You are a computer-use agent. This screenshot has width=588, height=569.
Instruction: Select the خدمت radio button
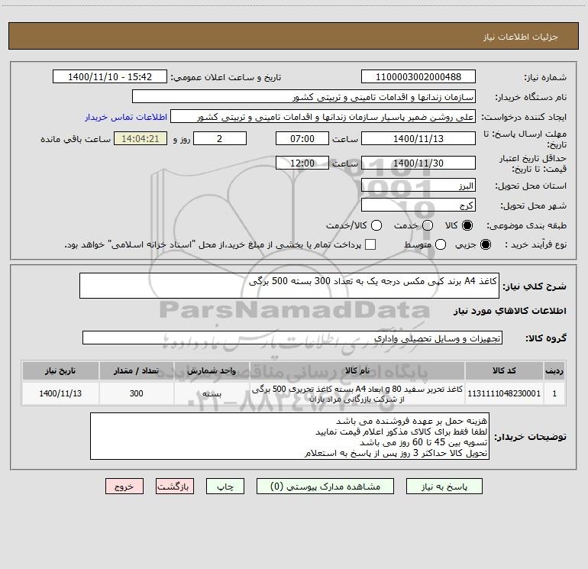coord(428,225)
